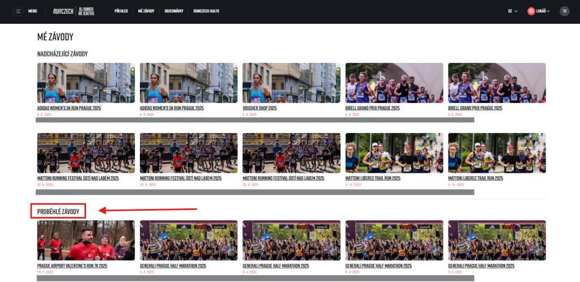Go to the PŘEHLED menu item
Viewport: 580px width, 282px height.
121,11
